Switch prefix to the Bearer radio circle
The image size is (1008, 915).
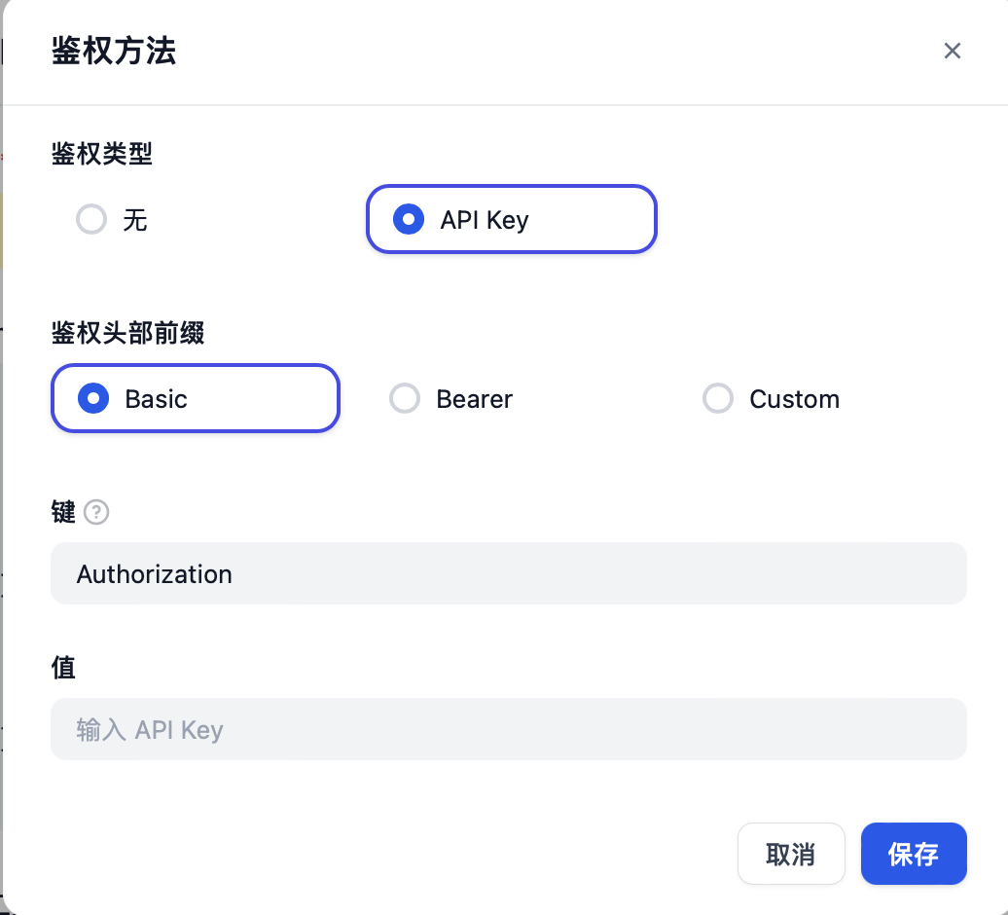[405, 399]
